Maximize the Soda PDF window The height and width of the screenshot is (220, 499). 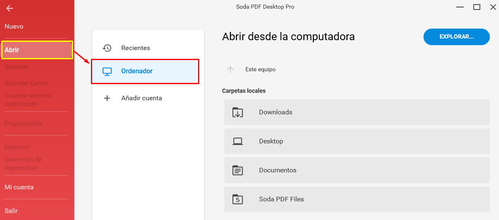coord(477,7)
